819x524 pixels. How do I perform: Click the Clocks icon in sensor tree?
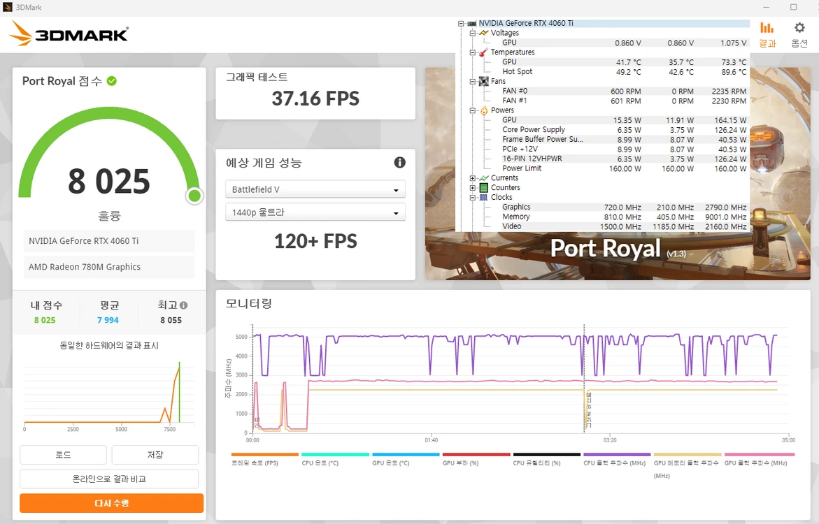pyautogui.click(x=484, y=197)
